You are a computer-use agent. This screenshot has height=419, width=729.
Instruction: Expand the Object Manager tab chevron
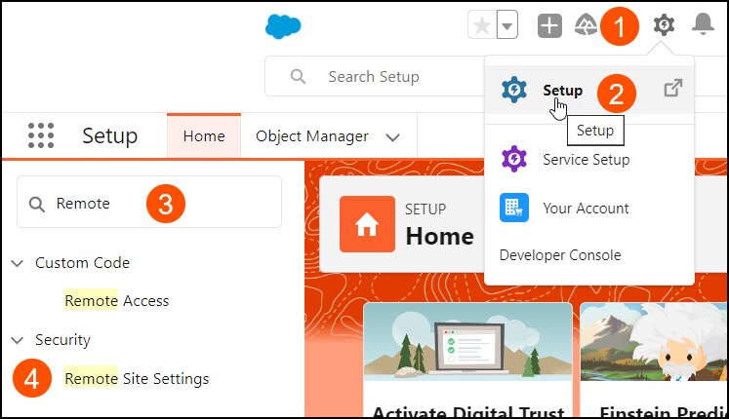(393, 137)
